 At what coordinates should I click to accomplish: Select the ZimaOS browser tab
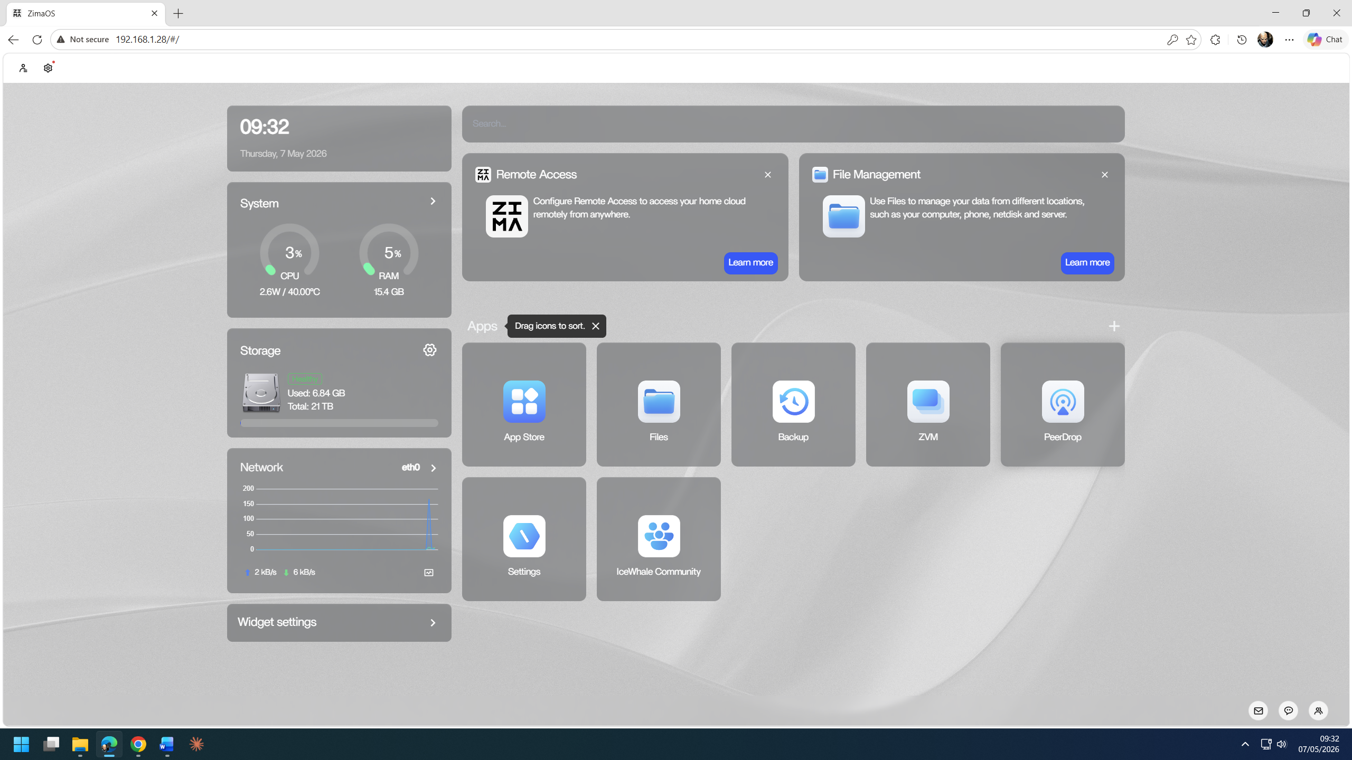click(x=86, y=14)
